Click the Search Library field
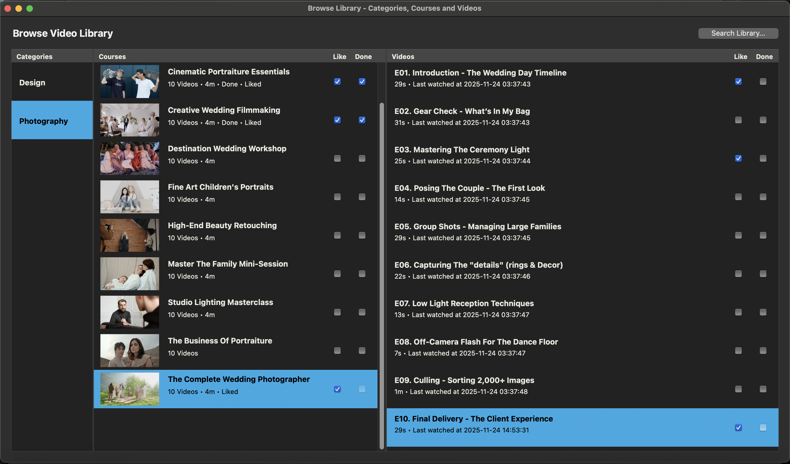Screen dimensions: 790x464 (738, 33)
